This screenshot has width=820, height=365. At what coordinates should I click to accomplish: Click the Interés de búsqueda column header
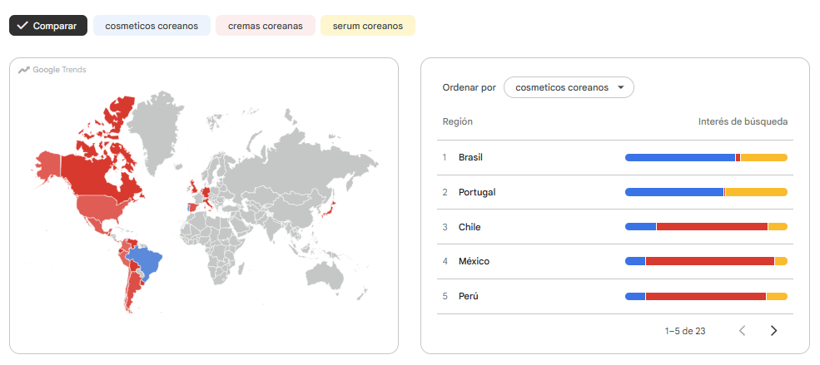click(743, 121)
